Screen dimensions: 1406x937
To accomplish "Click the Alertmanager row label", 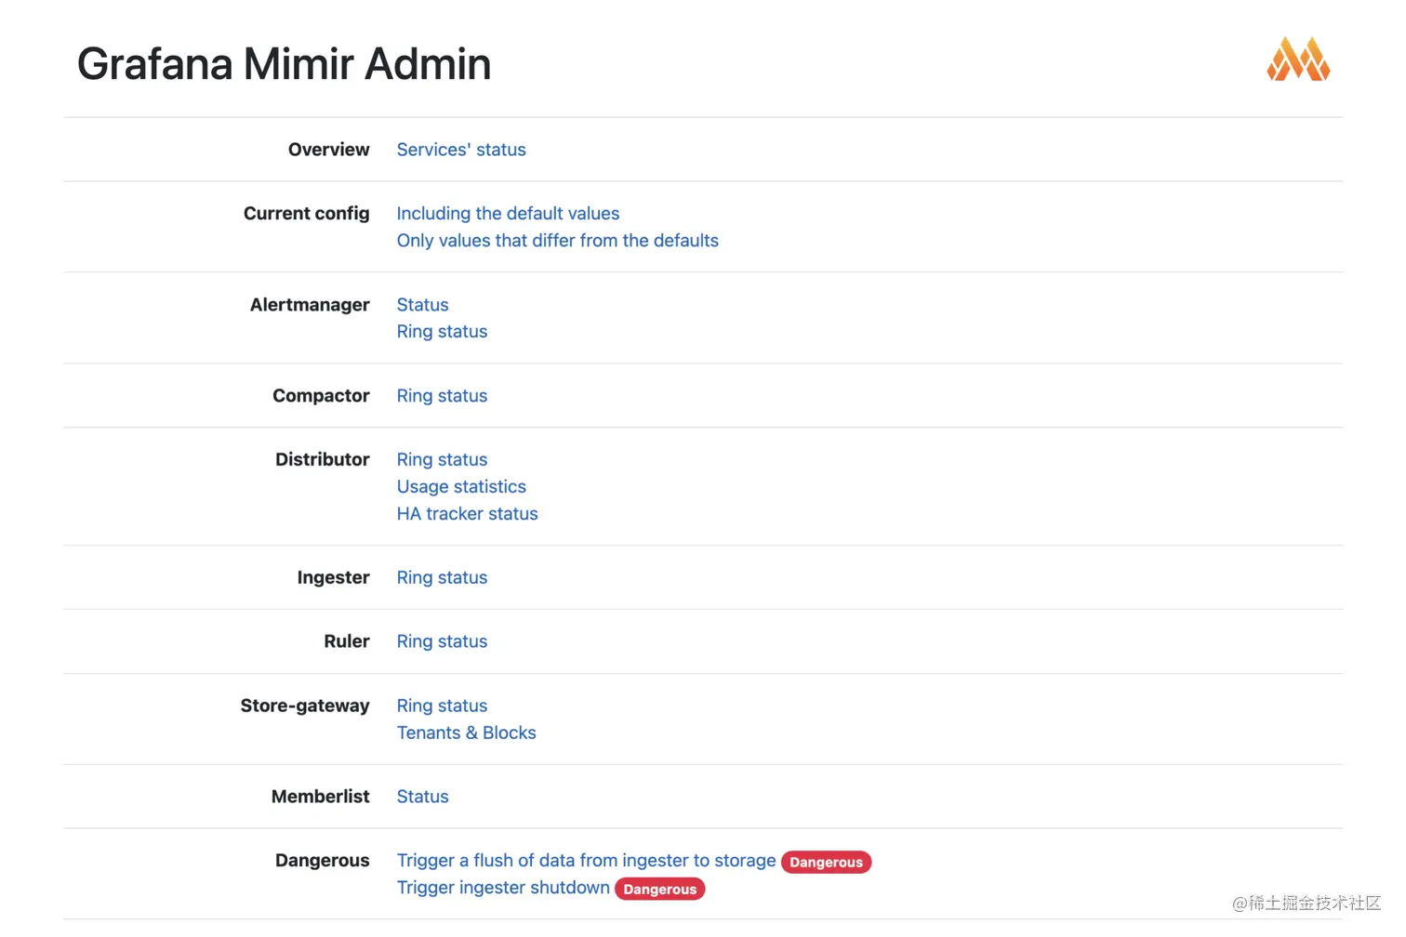I will [310, 305].
